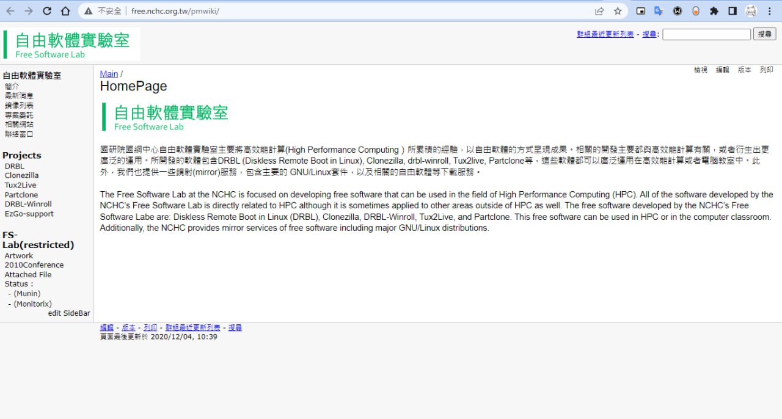Open the EzGo-support project link
The height and width of the screenshot is (419, 782).
29,214
